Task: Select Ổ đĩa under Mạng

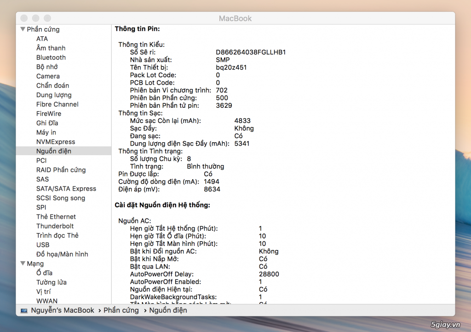Action: coord(44,273)
